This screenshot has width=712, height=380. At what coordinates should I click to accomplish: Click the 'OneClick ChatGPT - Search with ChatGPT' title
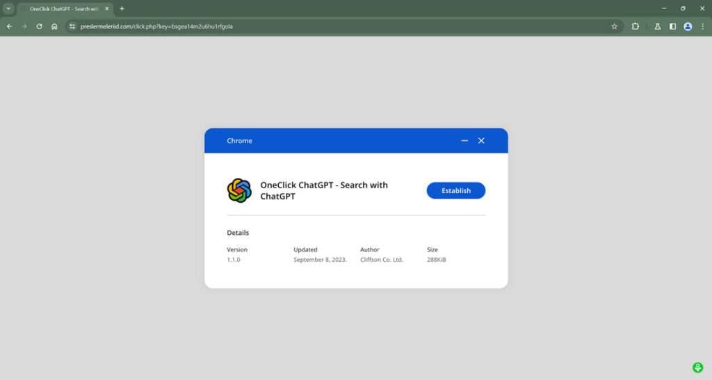(324, 190)
